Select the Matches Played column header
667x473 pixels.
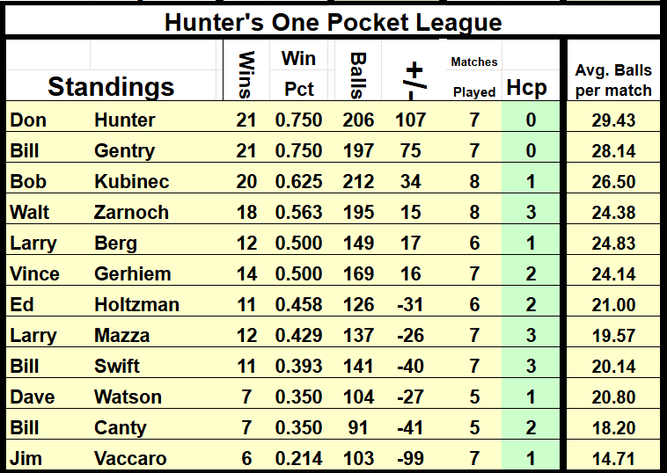(474, 76)
